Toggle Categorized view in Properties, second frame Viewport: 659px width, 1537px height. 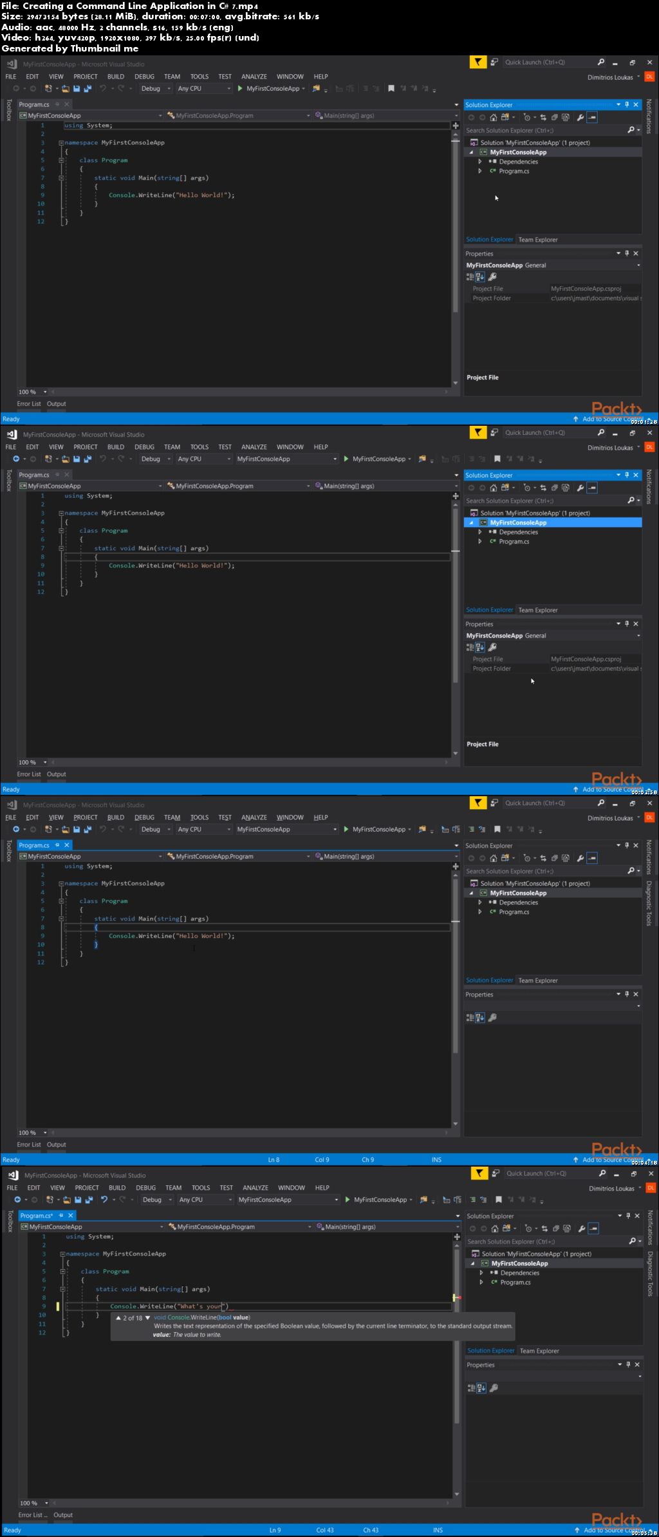pyautogui.click(x=470, y=647)
